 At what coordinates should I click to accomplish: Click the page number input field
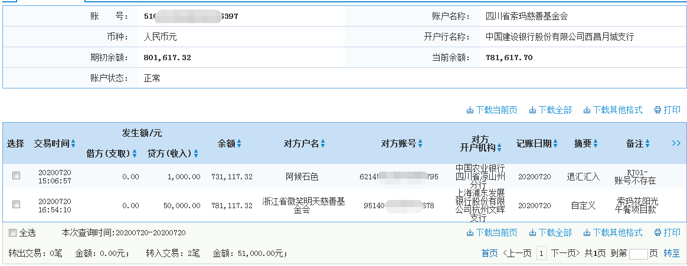638,254
